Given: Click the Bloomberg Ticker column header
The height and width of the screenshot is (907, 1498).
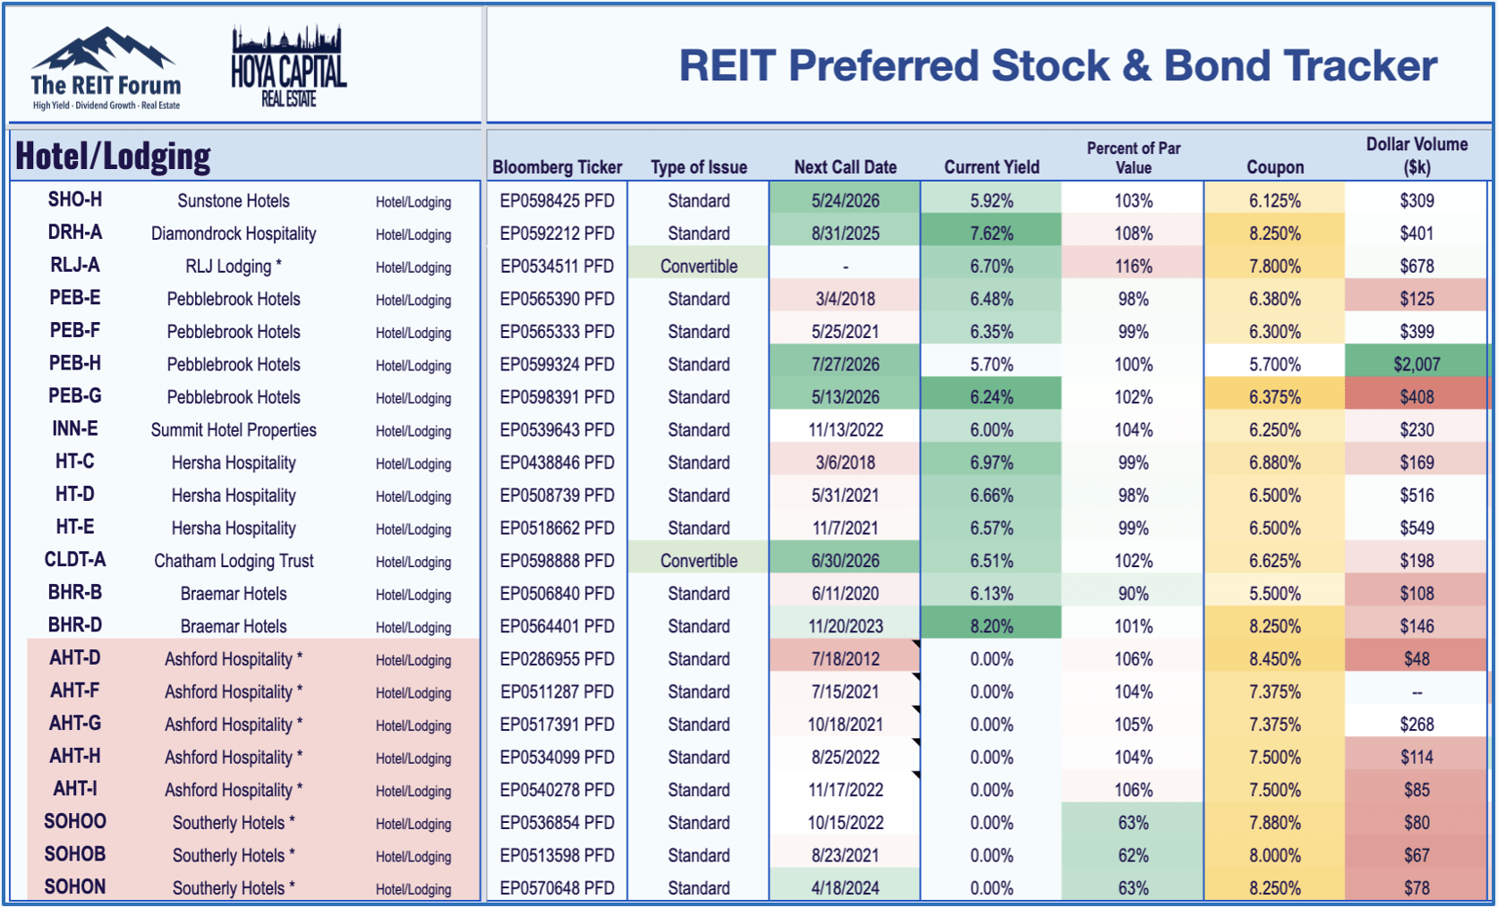Looking at the screenshot, I should tap(557, 167).
